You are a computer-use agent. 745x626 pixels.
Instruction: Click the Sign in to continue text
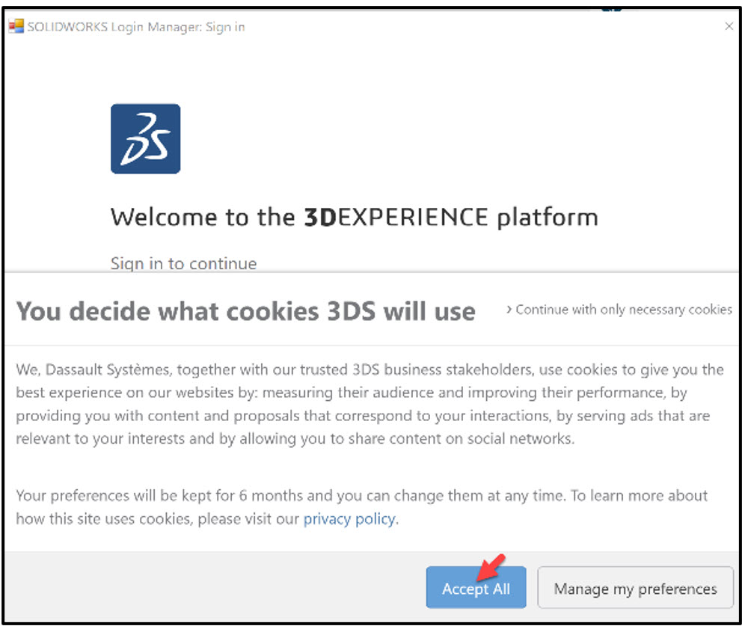[183, 263]
